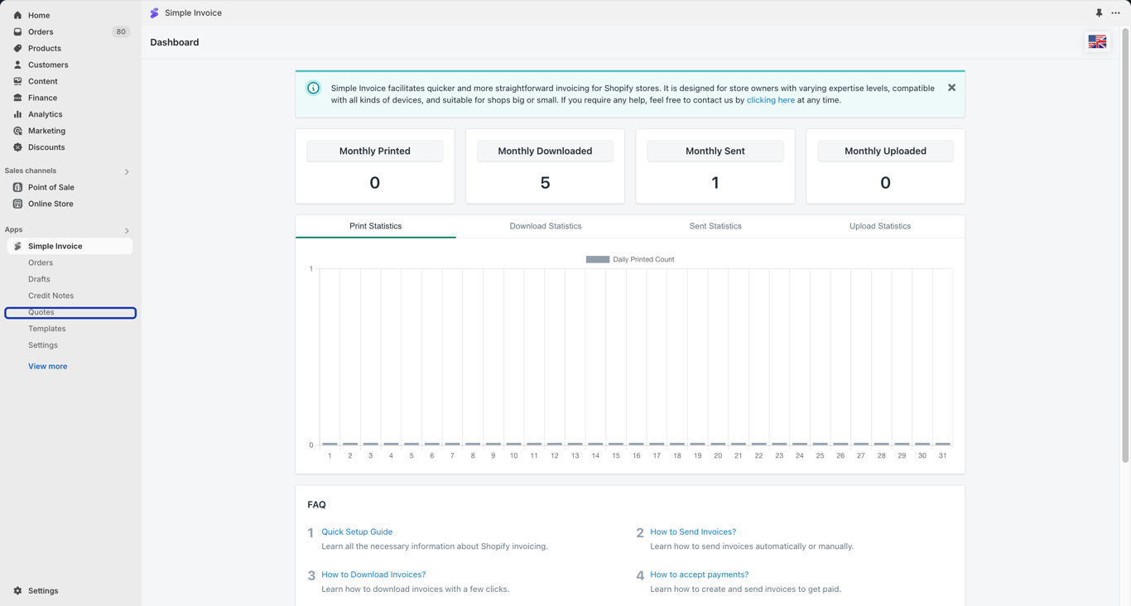Toggle Daily Printed Count legend series
Image resolution: width=1131 pixels, height=606 pixels.
[630, 259]
